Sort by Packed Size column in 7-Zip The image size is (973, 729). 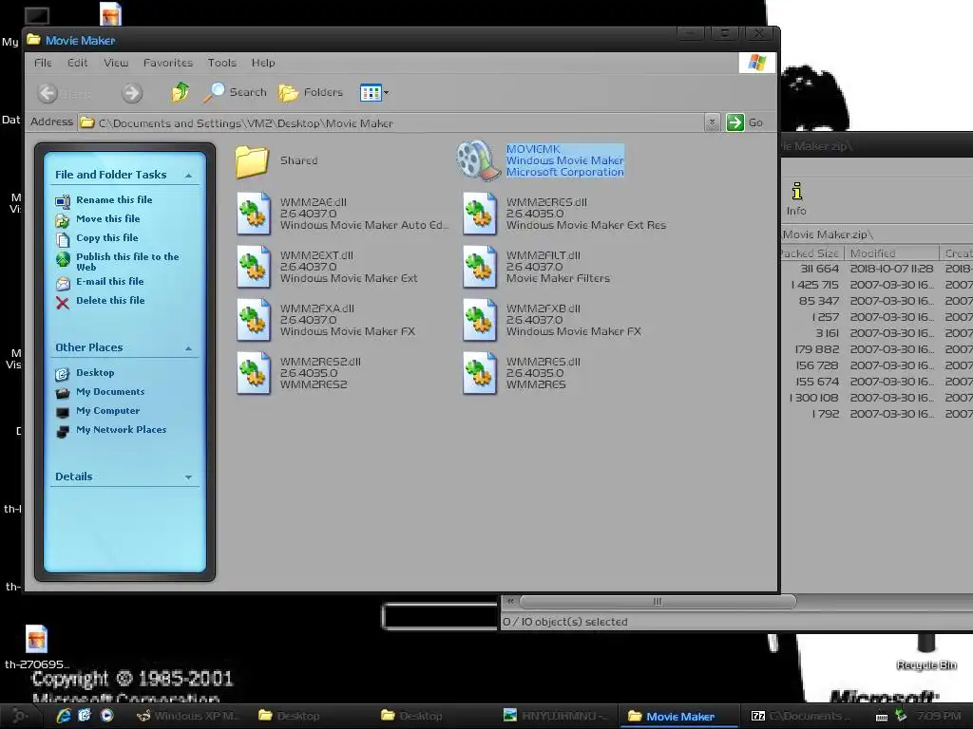[x=811, y=252]
